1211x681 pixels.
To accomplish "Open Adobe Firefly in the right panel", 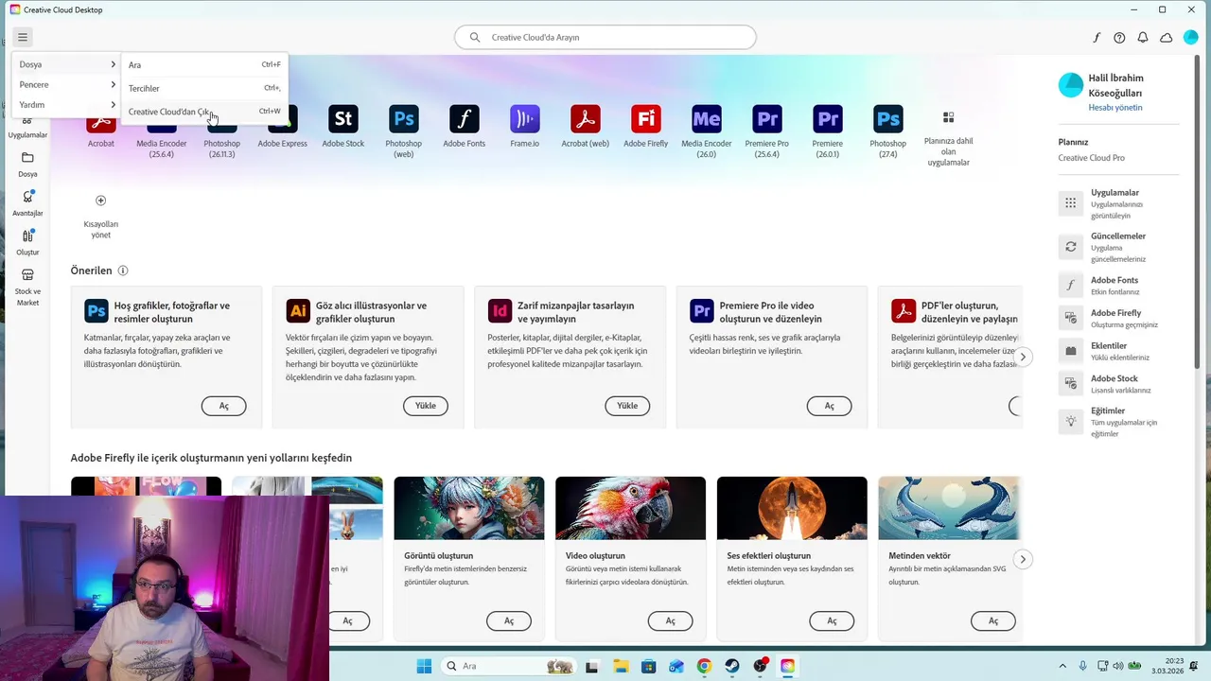I will 1117,319.
